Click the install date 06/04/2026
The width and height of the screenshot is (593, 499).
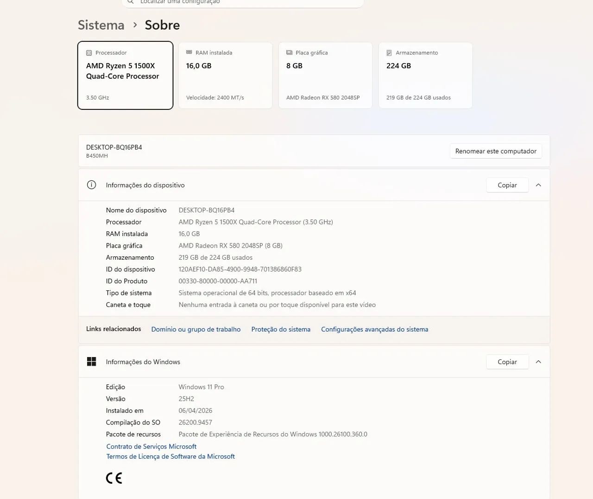195,410
